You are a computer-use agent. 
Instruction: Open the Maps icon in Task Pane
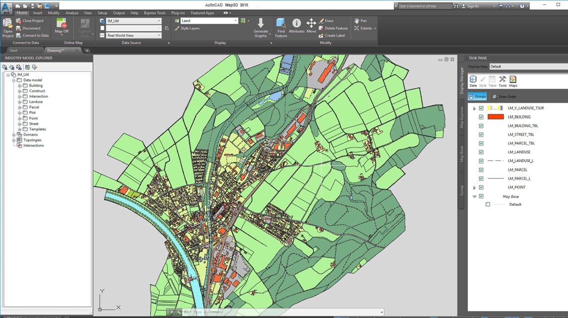point(513,80)
